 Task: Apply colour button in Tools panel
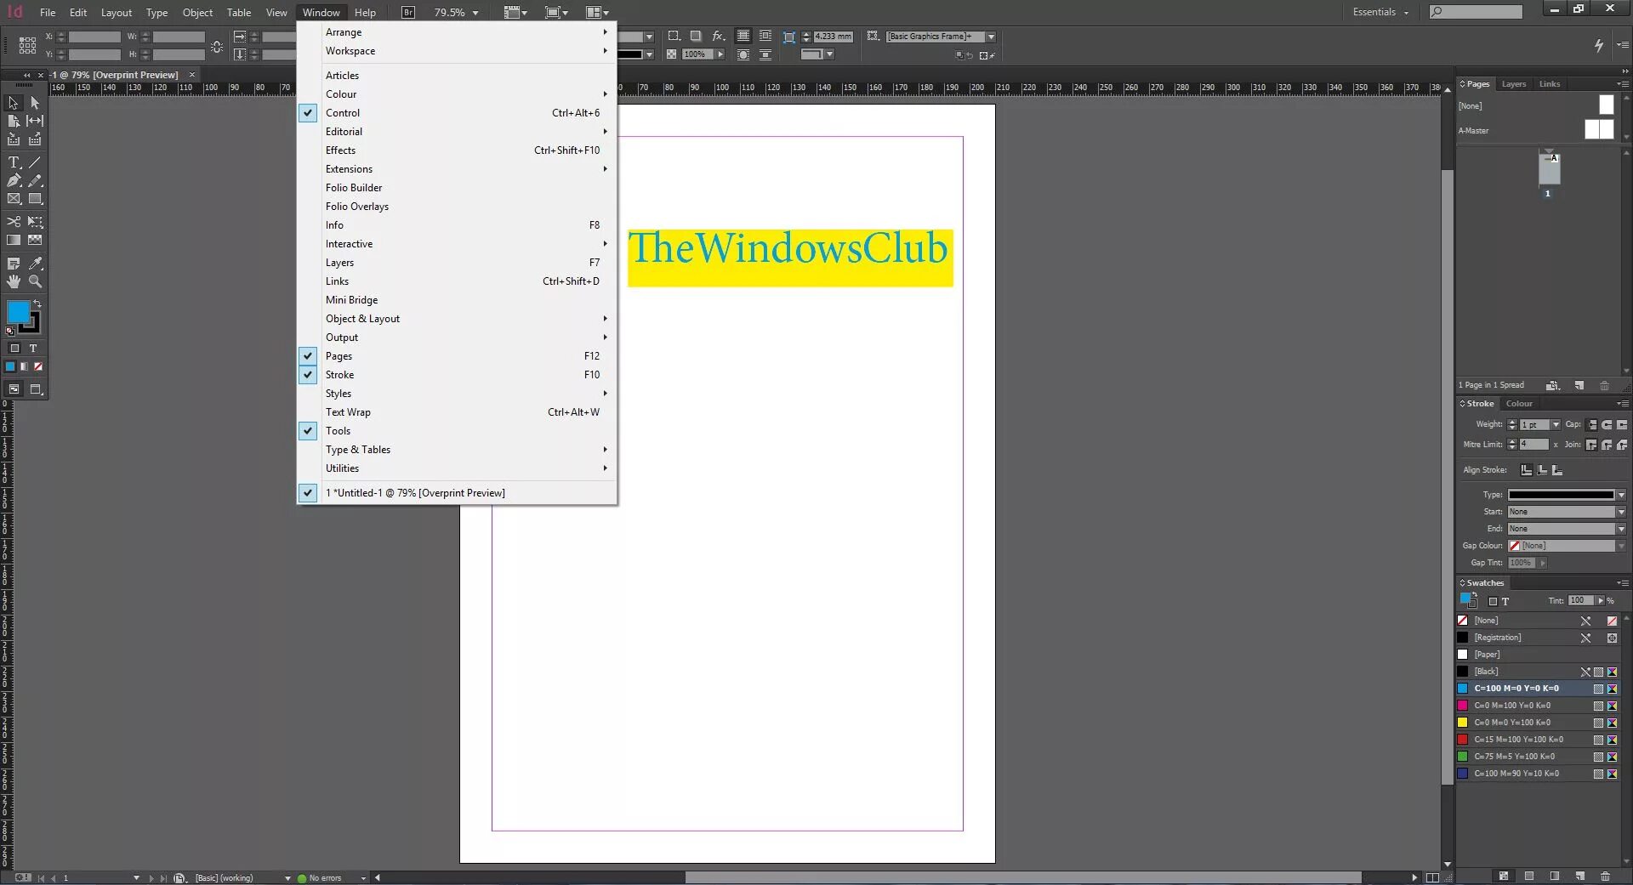click(10, 367)
